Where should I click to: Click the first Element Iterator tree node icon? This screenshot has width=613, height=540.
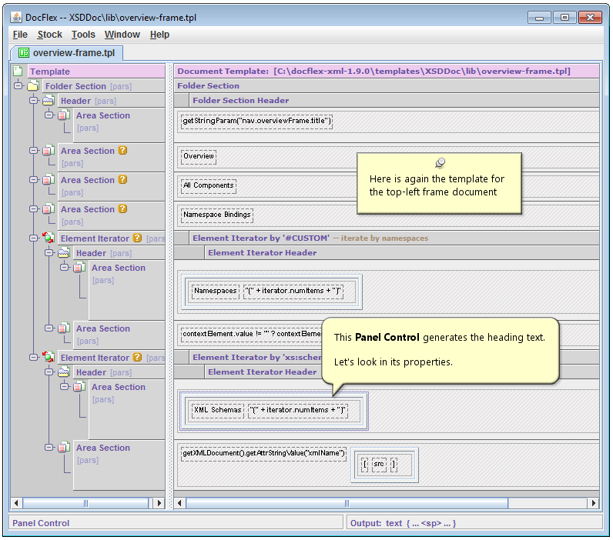(49, 238)
